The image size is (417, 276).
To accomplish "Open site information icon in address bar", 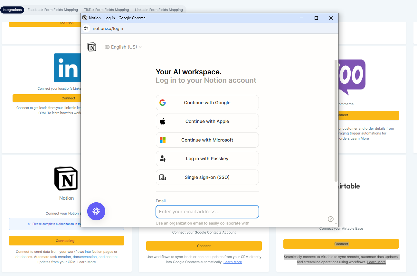I will (x=86, y=28).
